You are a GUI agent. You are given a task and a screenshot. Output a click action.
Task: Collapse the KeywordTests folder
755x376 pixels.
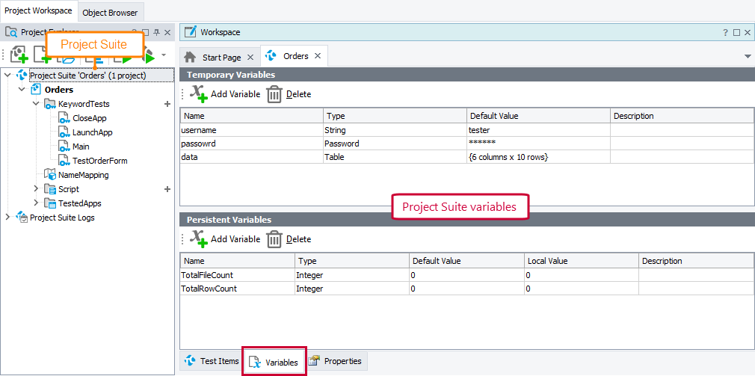(x=35, y=104)
